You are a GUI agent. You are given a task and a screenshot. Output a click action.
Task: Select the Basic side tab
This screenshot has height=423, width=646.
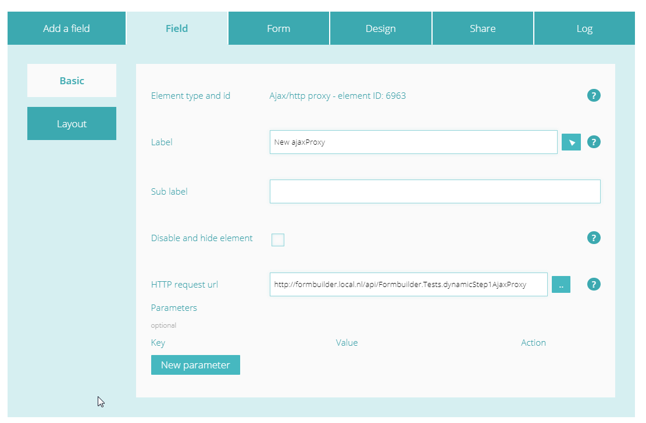point(72,80)
